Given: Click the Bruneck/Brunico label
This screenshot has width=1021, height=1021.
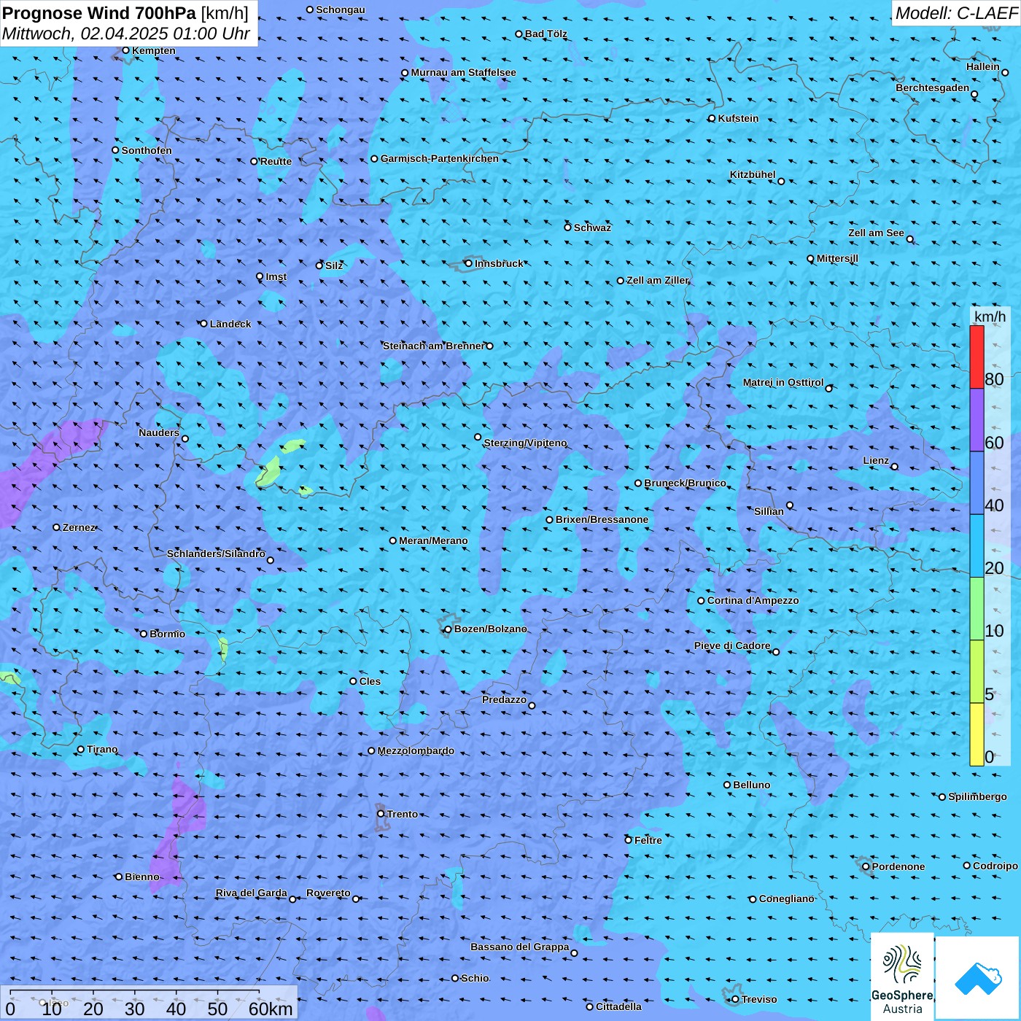Looking at the screenshot, I should coord(685,483).
